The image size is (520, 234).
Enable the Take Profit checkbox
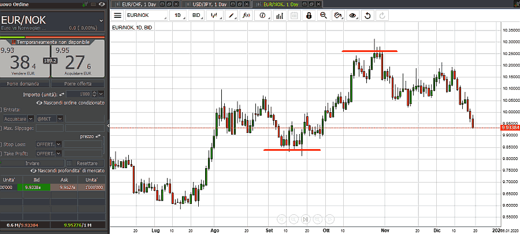tap(2, 153)
